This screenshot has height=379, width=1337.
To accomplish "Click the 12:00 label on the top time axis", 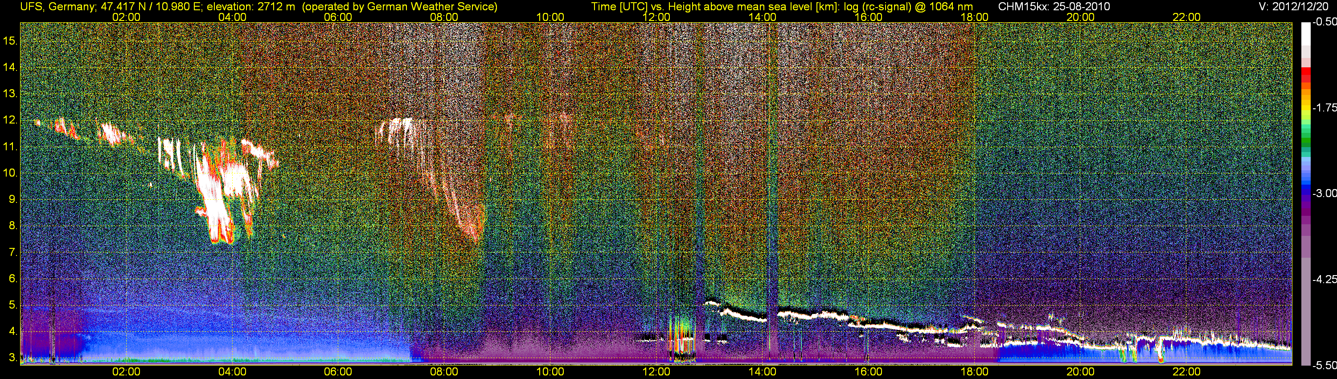I will [x=656, y=17].
